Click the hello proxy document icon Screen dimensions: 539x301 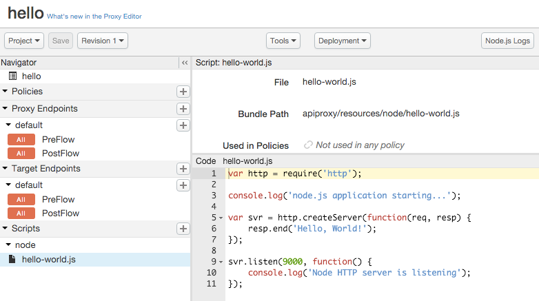[x=13, y=76]
